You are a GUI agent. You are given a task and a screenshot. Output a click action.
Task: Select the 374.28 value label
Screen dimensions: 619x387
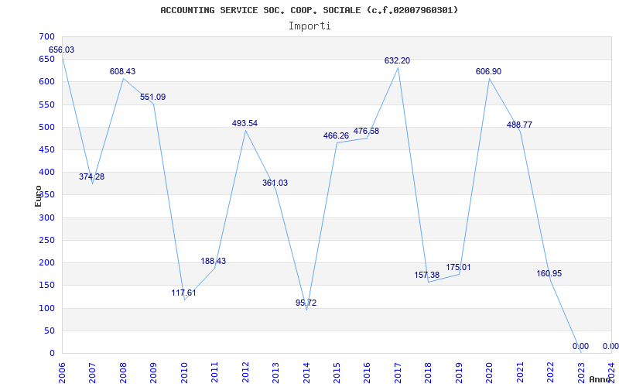[91, 177]
